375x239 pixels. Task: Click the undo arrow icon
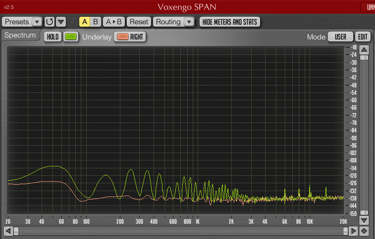point(49,22)
